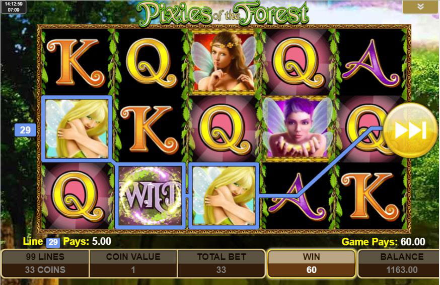This screenshot has width=440, height=285.
Task: Click the blonde pixie in the left reel
Action: click(x=77, y=129)
